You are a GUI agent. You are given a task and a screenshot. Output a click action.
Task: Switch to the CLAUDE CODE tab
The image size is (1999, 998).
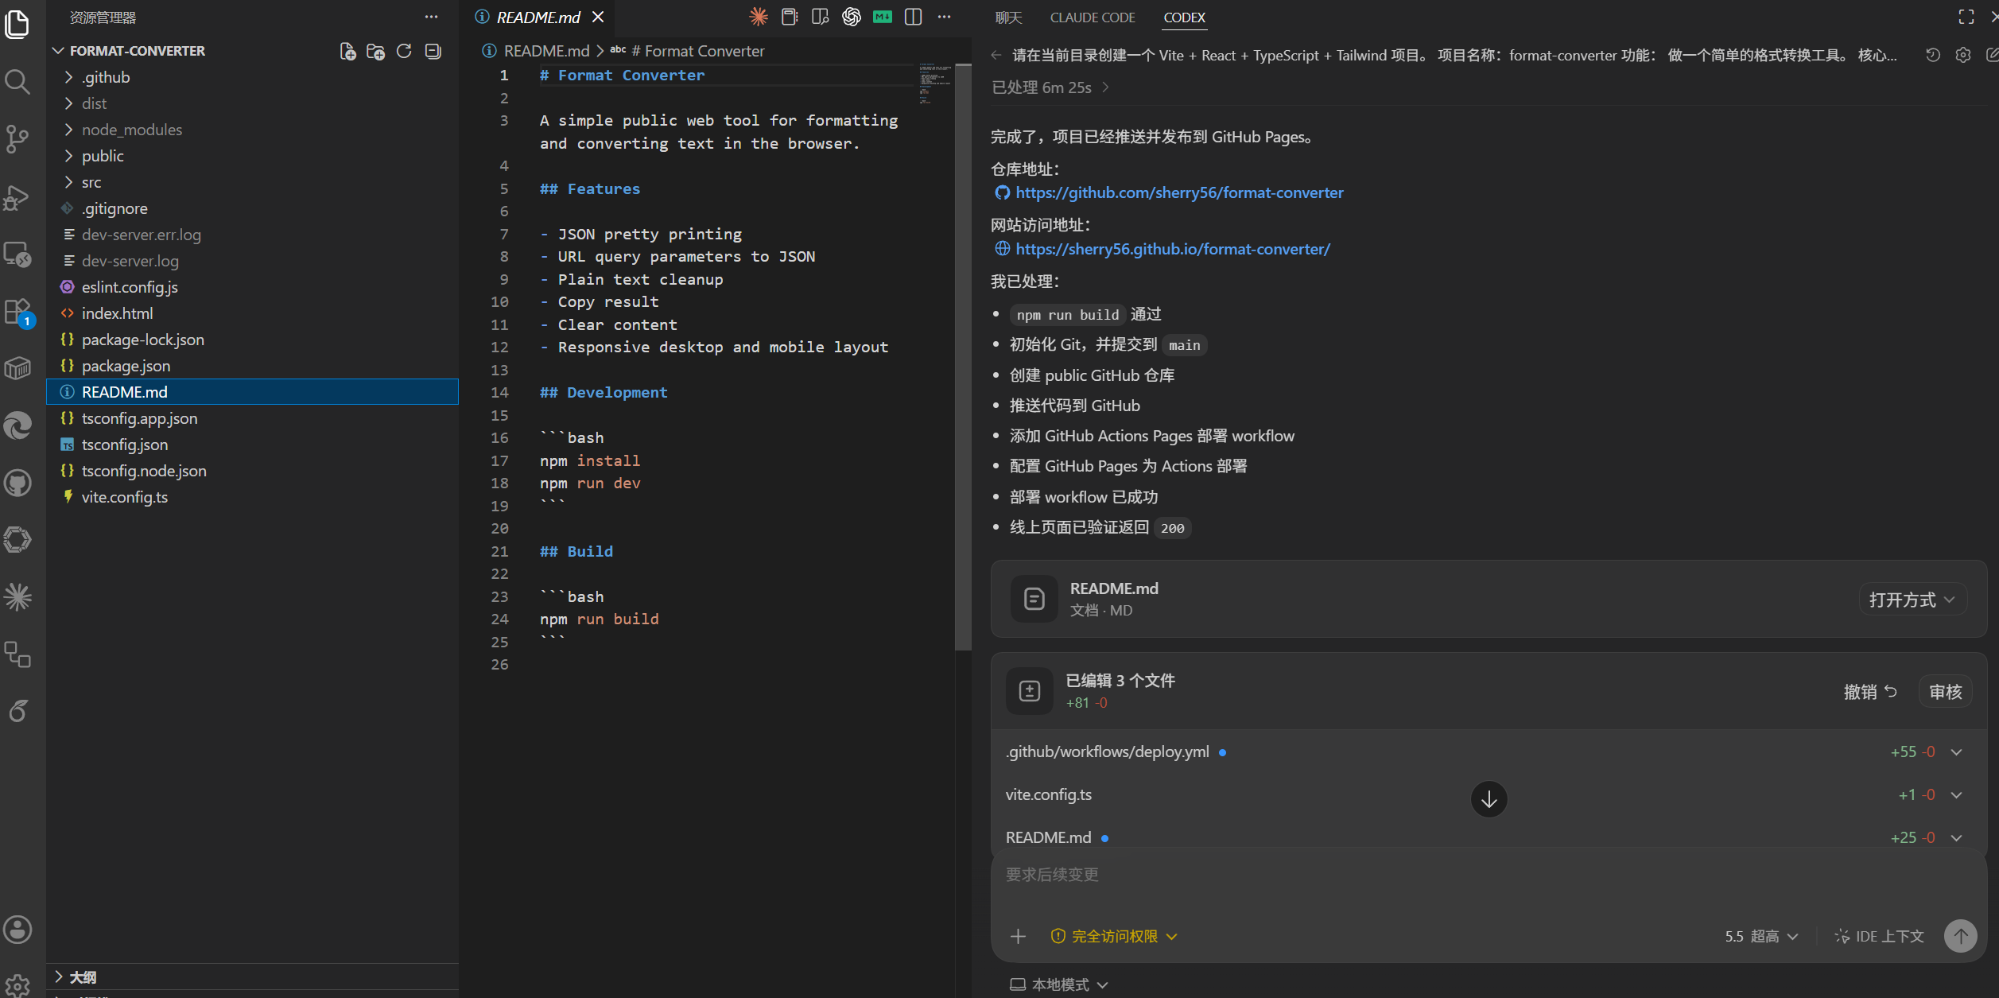tap(1093, 17)
